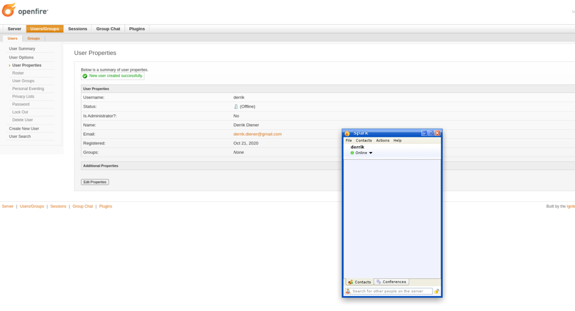The height and width of the screenshot is (311, 575).
Task: Switch to the Groups sub-tab
Action: pos(34,38)
